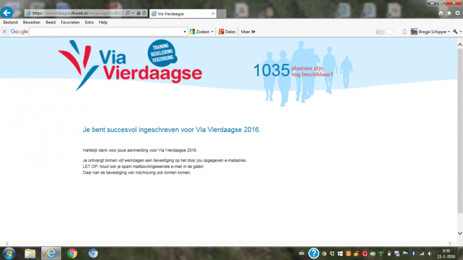463x260 pixels.
Task: Click the browser Back arrow button
Action: [7, 13]
